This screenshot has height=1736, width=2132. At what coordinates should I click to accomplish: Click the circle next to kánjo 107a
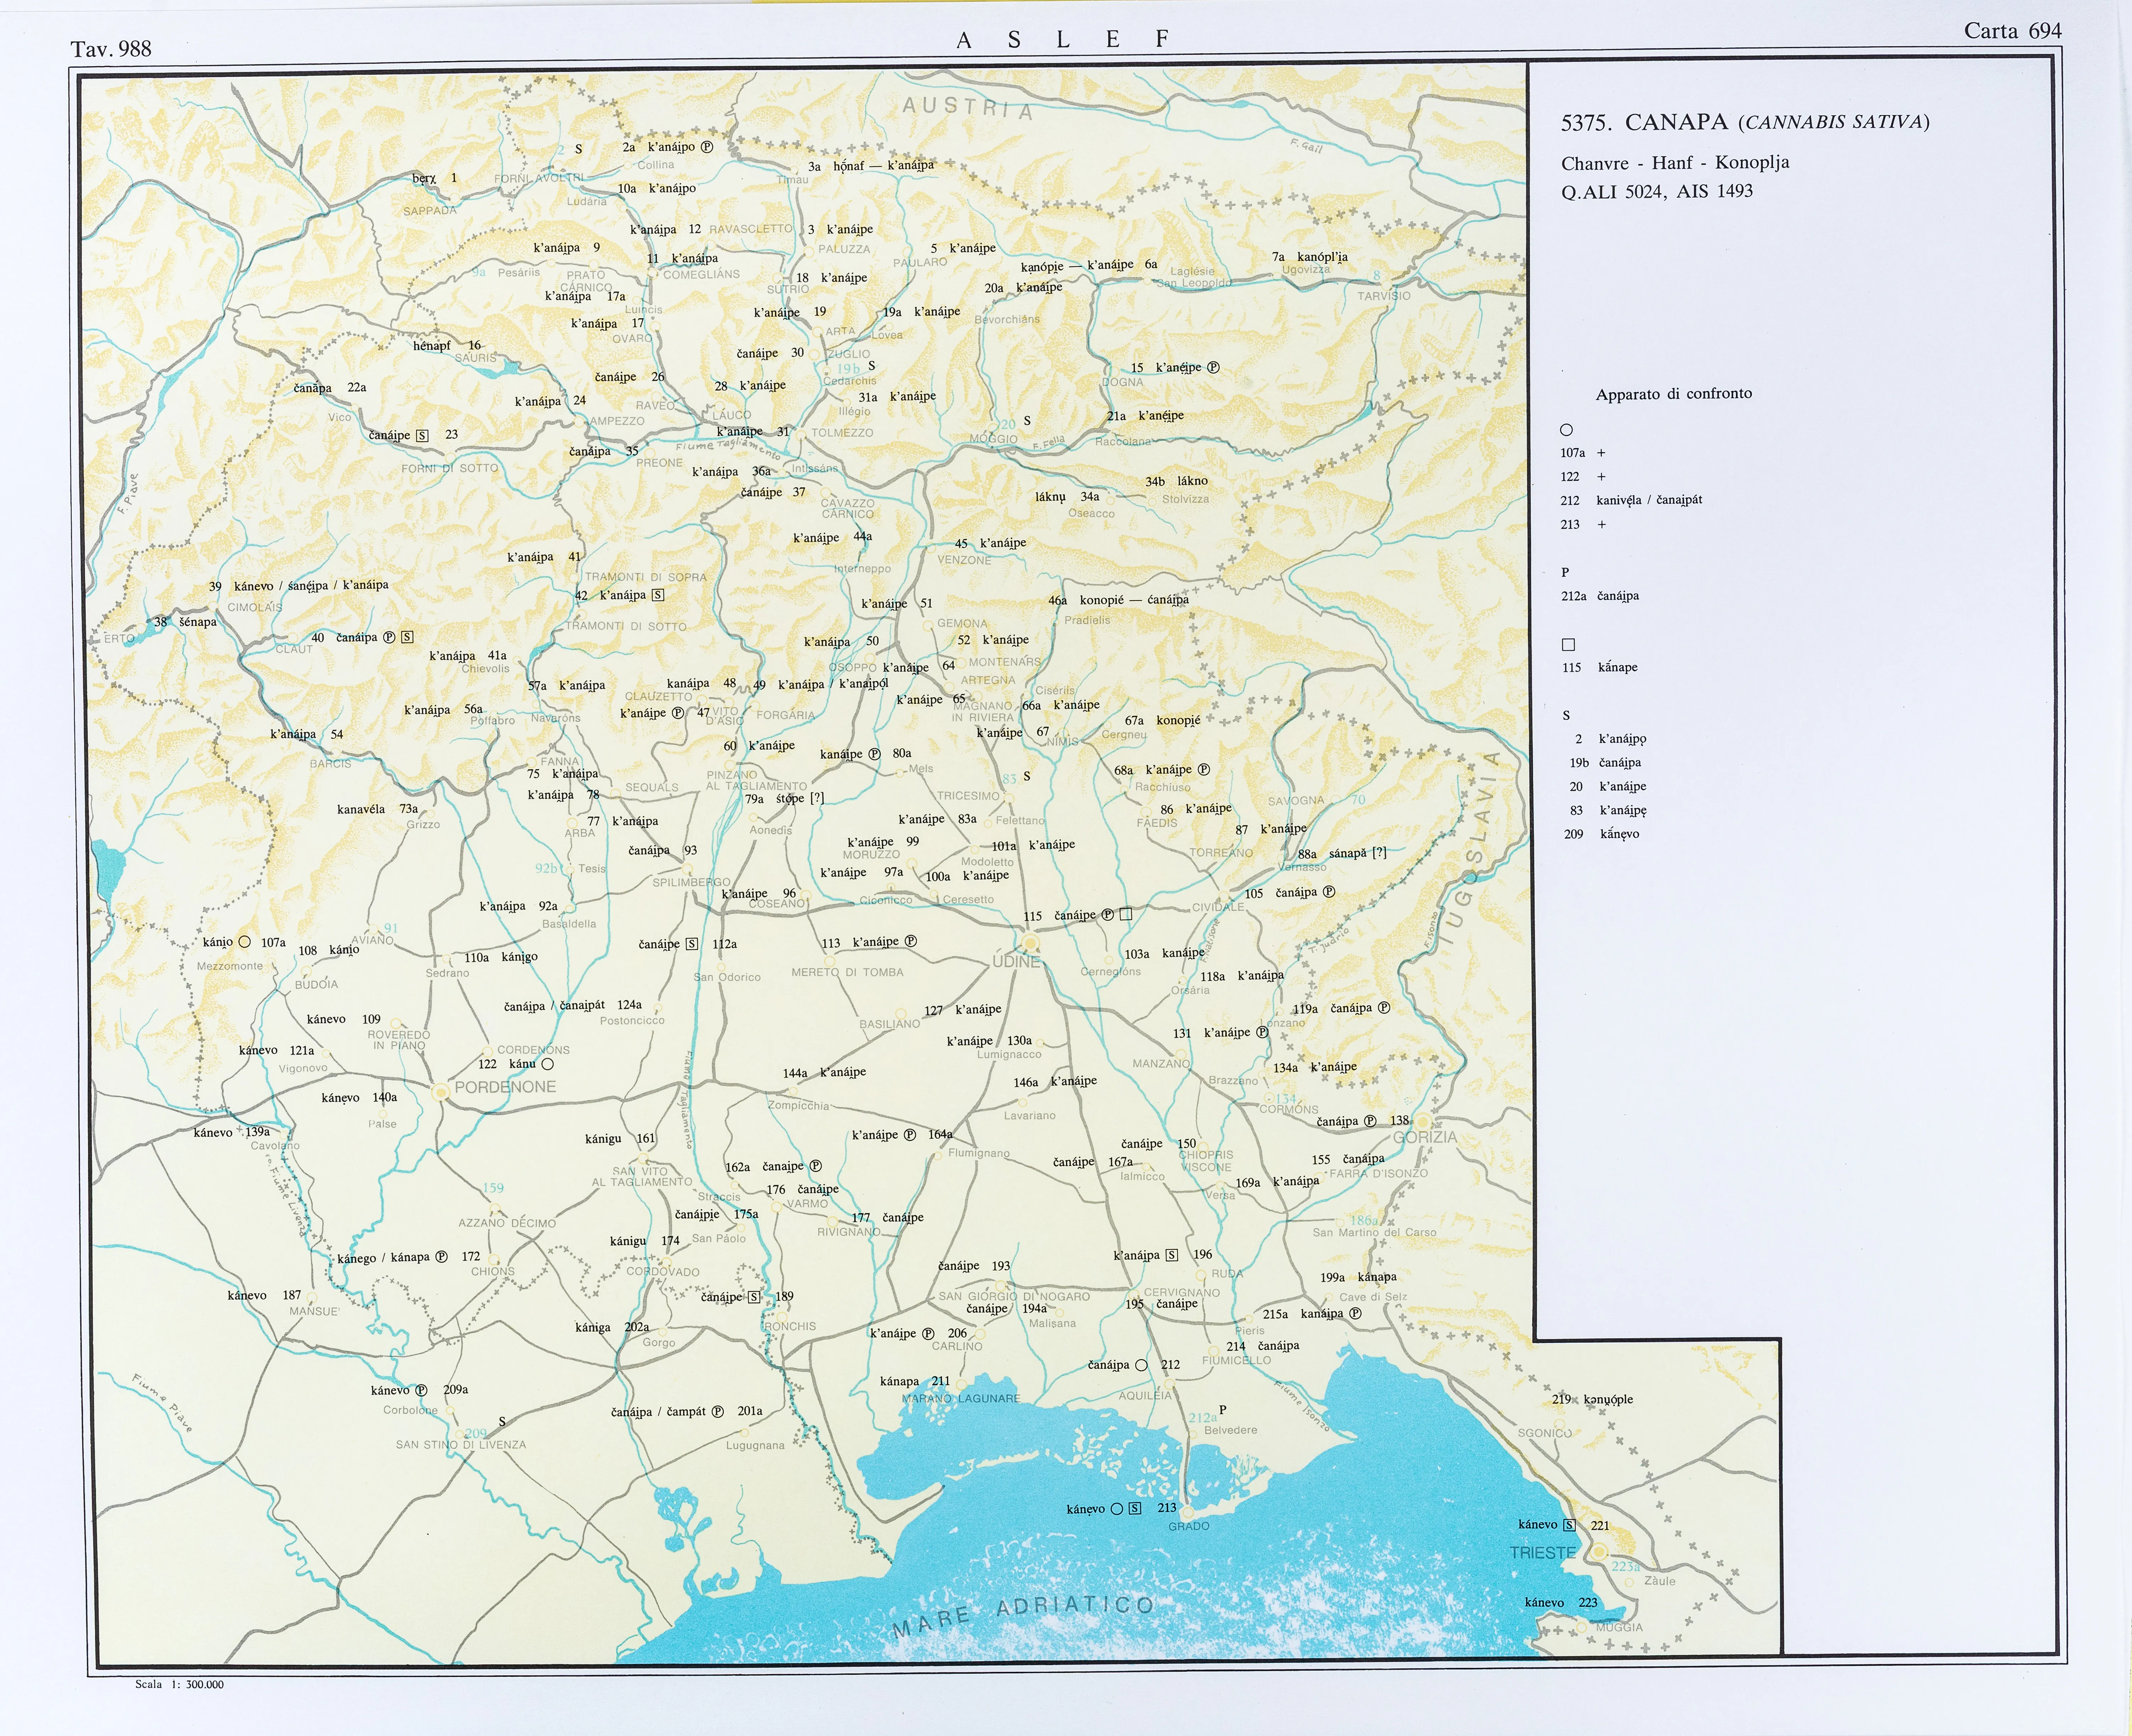click(244, 942)
